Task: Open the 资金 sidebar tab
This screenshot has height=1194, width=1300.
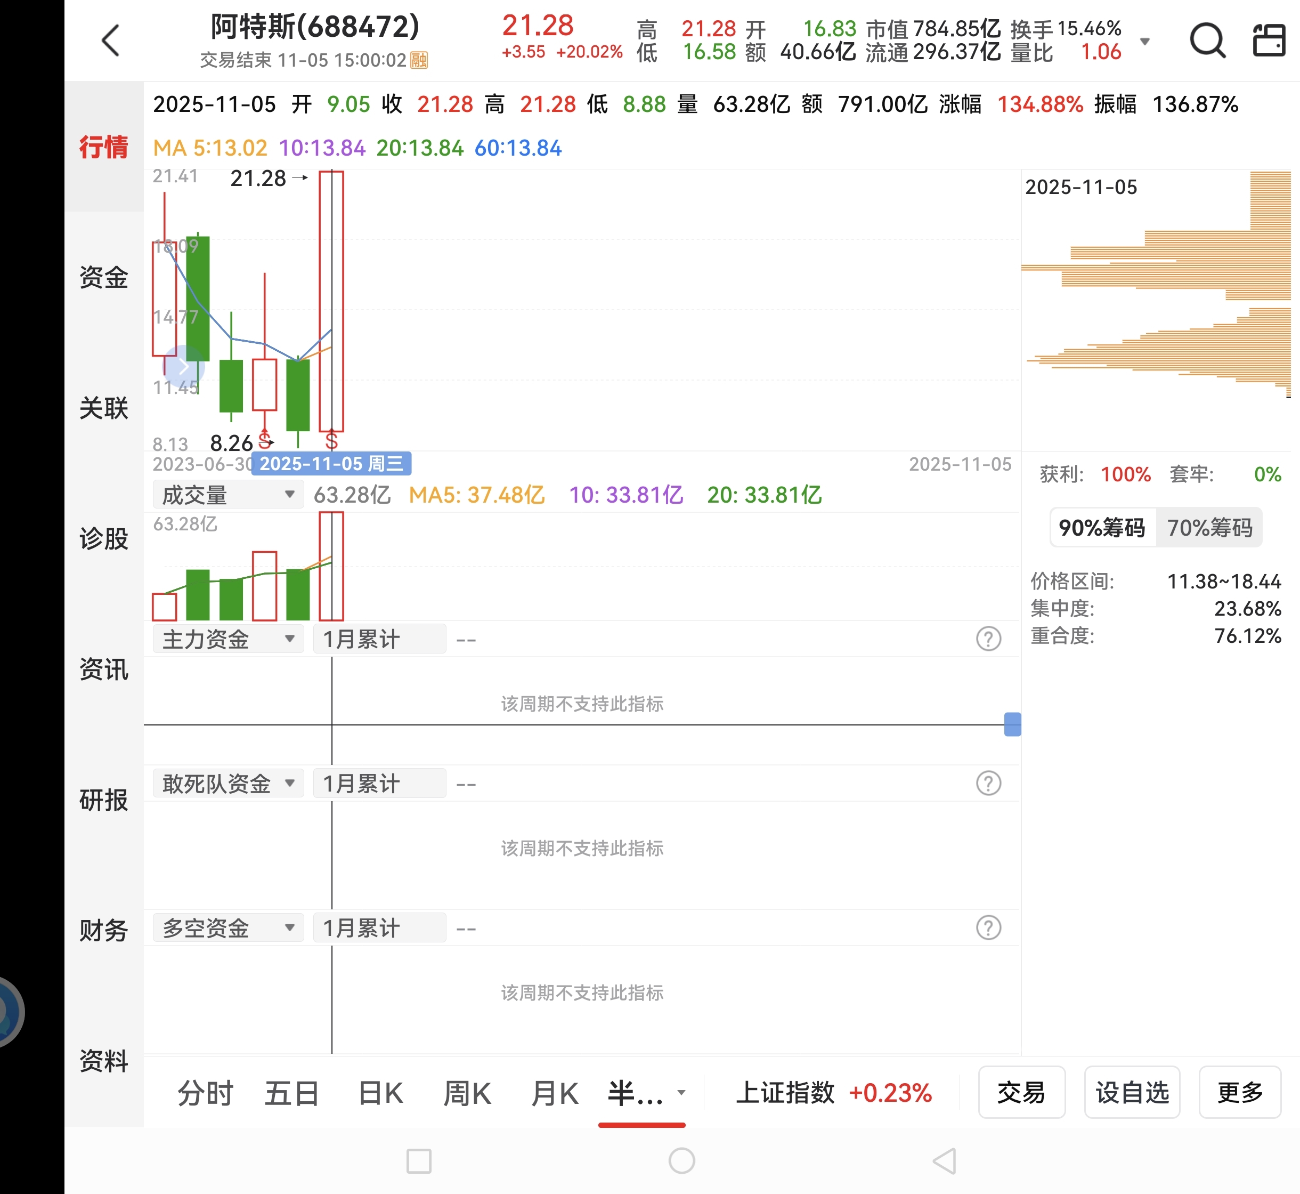Action: (x=103, y=277)
